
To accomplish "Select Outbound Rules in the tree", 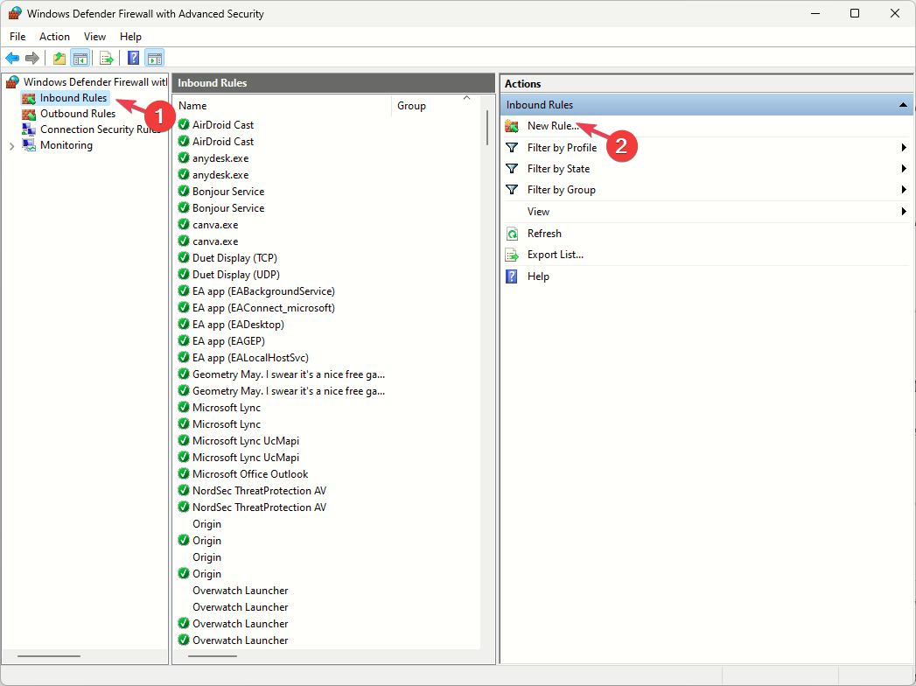I will point(78,114).
